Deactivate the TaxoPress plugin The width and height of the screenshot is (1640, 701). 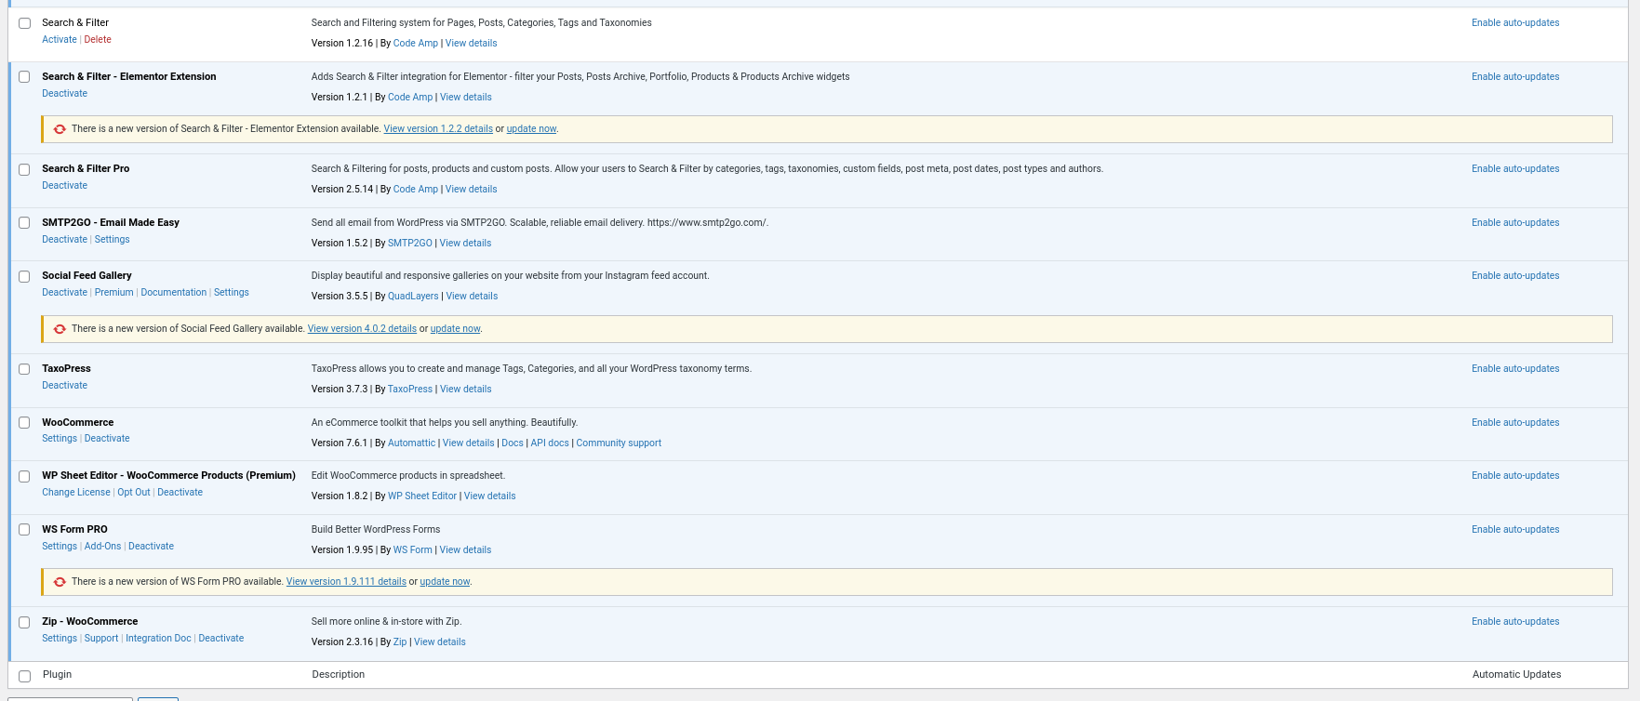(x=64, y=386)
